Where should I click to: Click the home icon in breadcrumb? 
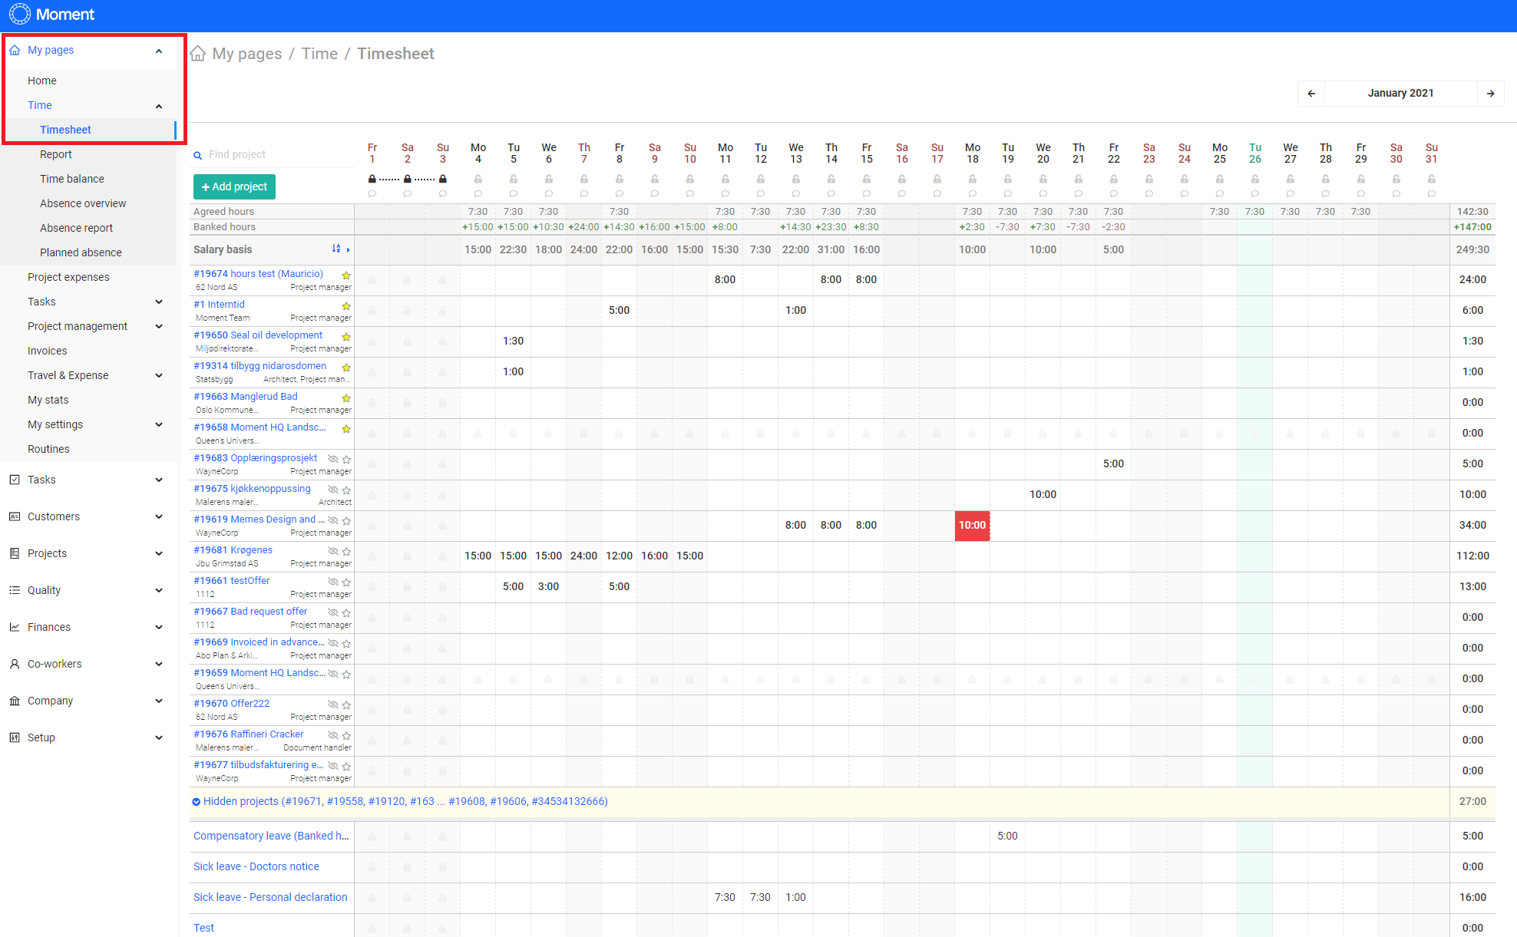click(x=198, y=53)
